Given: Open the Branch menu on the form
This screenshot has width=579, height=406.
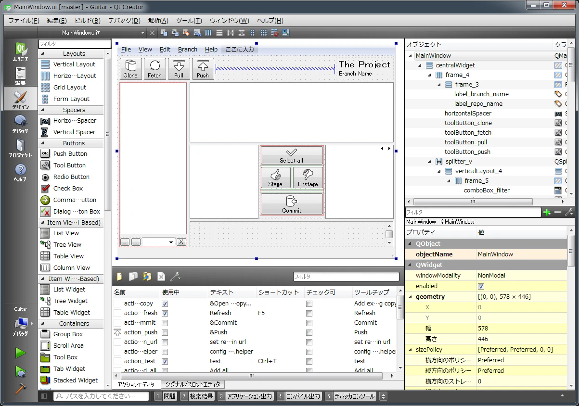Looking at the screenshot, I should pyautogui.click(x=188, y=50).
